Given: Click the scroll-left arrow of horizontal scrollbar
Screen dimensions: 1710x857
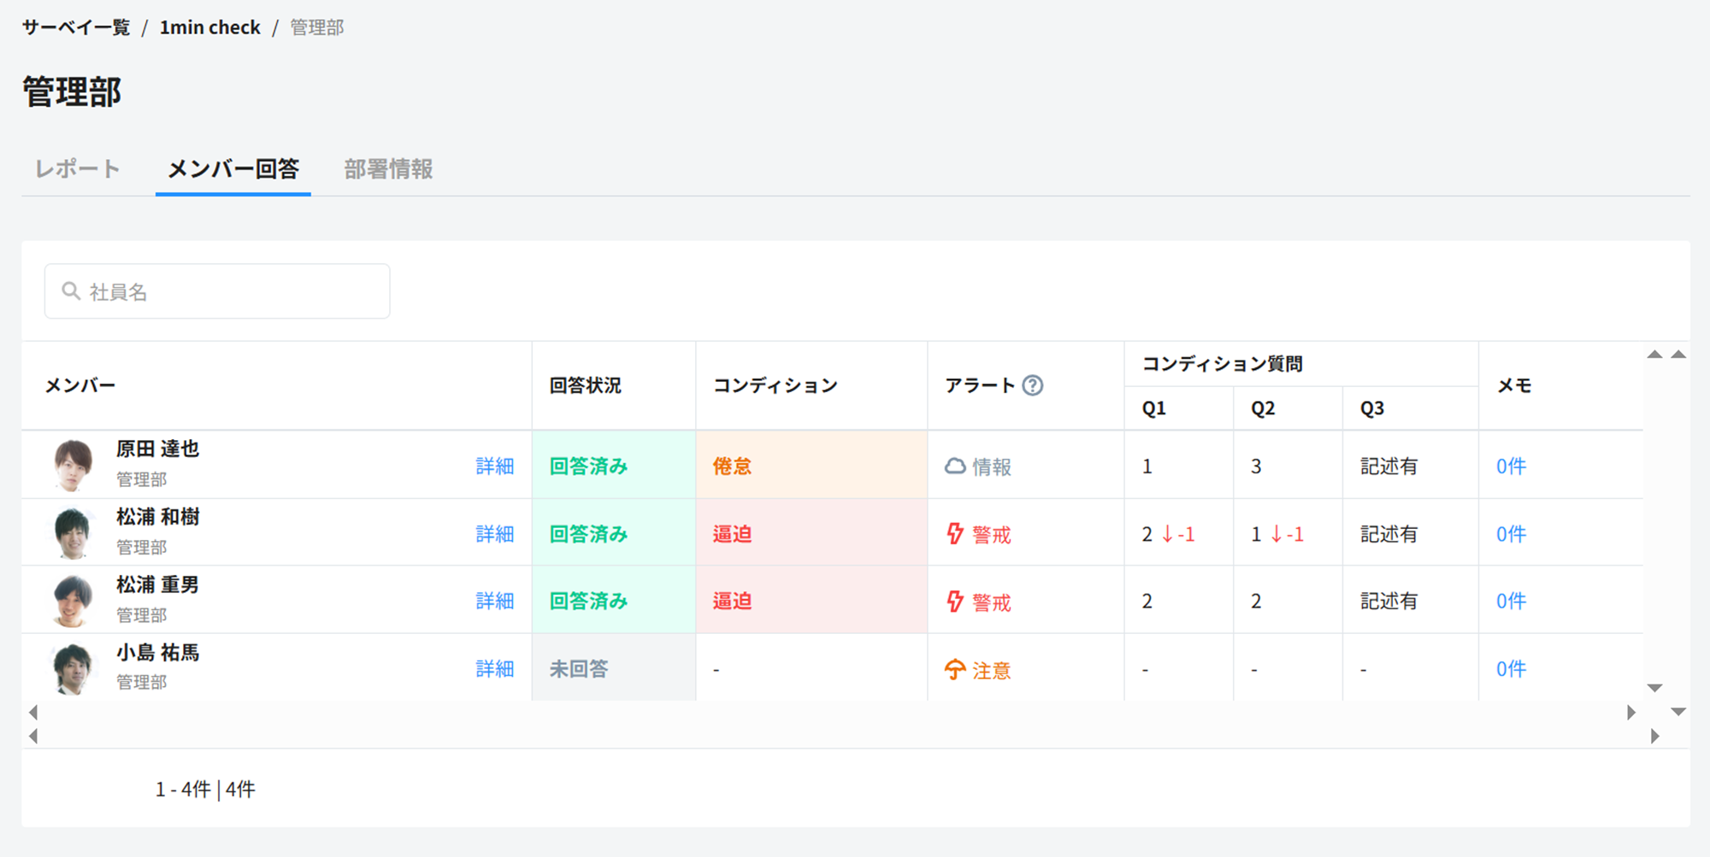Looking at the screenshot, I should pos(33,713).
